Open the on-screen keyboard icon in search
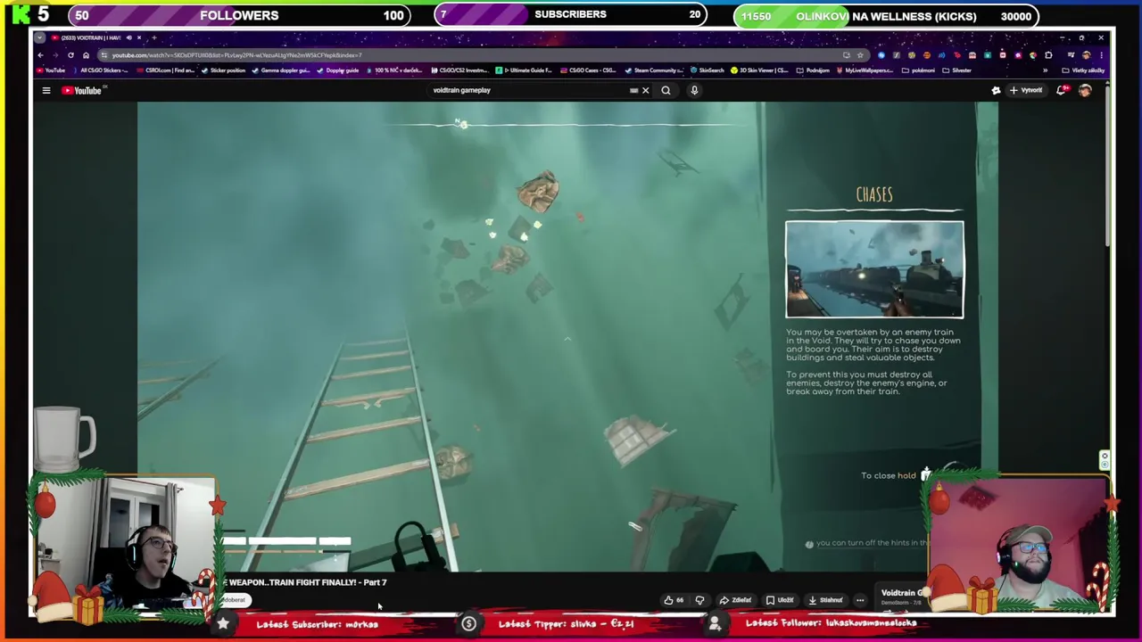 point(633,90)
